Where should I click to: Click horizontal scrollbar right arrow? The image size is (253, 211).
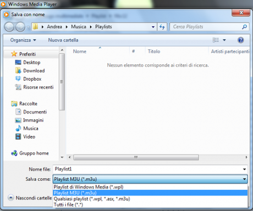pyautogui.click(x=246, y=157)
